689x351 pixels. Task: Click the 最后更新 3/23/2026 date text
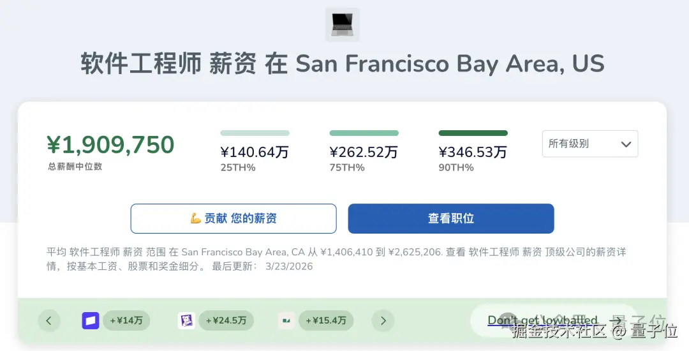pyautogui.click(x=288, y=266)
